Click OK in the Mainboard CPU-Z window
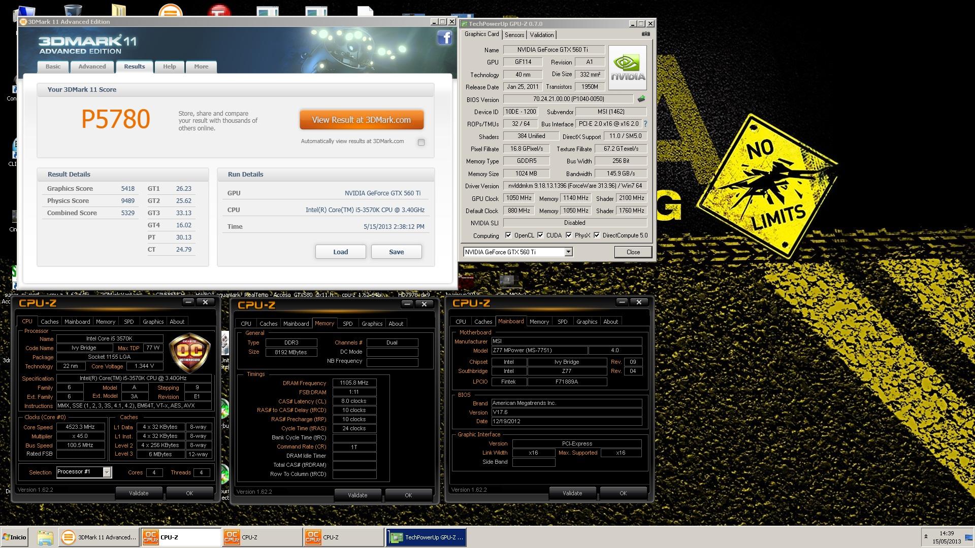Screen dimensions: 975x548 coord(623,493)
